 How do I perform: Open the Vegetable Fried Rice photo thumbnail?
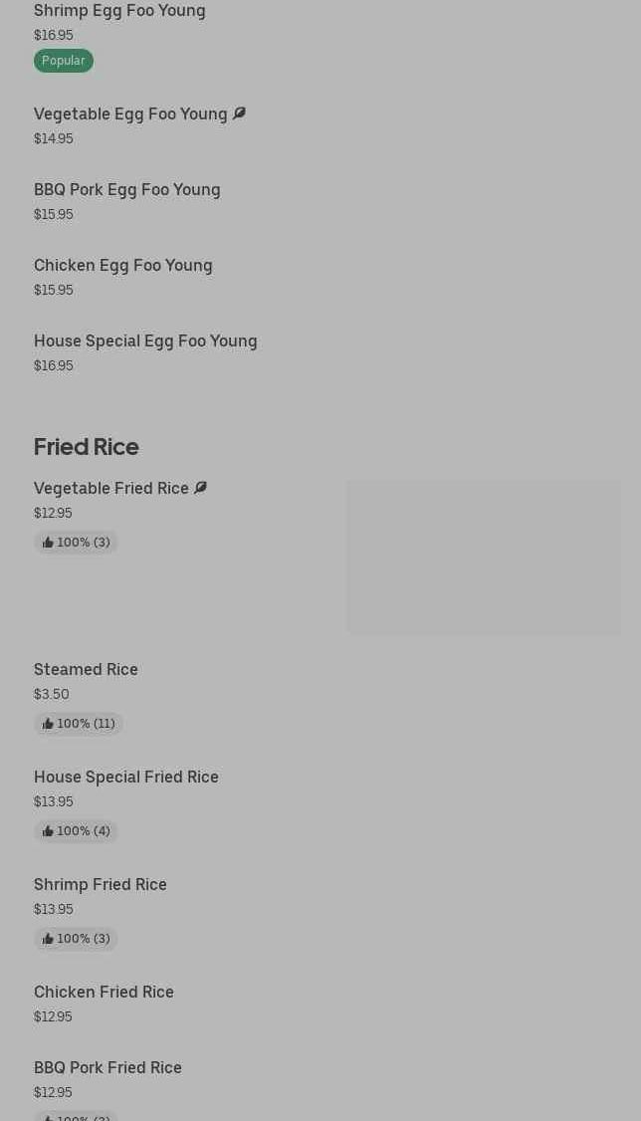[x=483, y=558]
